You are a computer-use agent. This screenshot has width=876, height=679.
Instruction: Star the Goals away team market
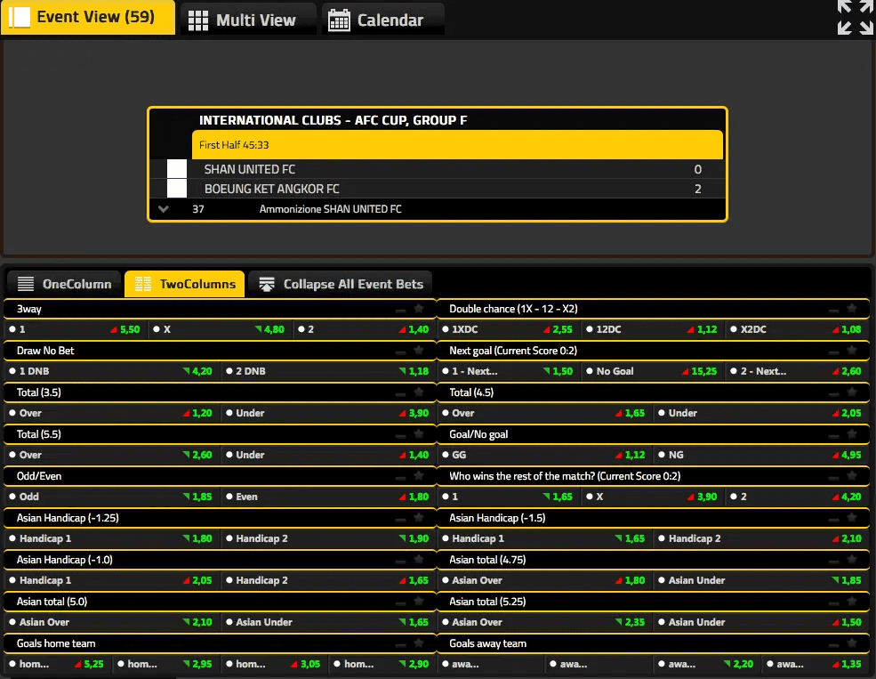851,643
